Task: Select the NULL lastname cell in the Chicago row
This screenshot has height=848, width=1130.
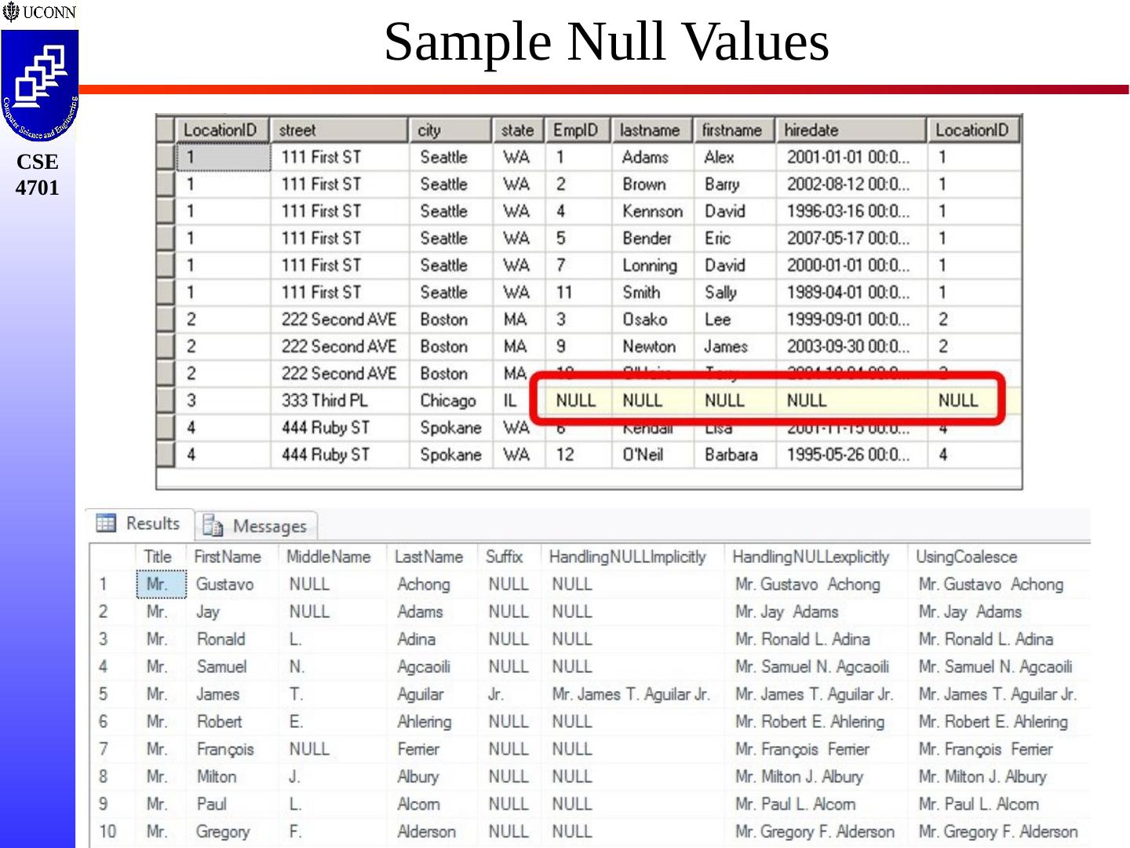Action: tap(652, 400)
